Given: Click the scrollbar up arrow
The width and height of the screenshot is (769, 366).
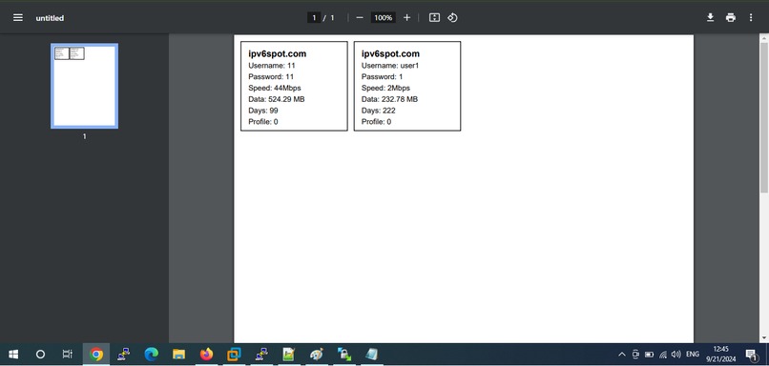Looking at the screenshot, I should (763, 38).
